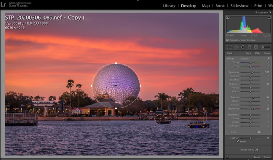Select the Adjustment Brush tool

pyautogui.click(x=266, y=47)
